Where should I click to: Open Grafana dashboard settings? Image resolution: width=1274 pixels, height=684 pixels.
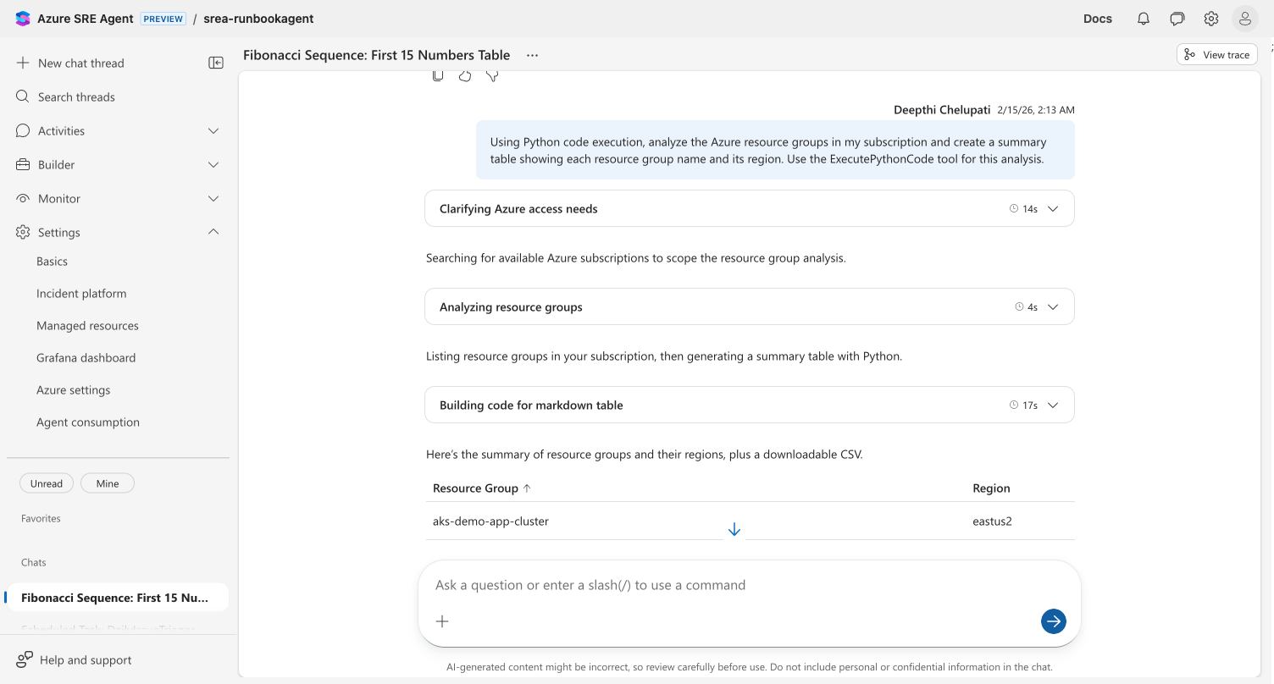point(86,358)
